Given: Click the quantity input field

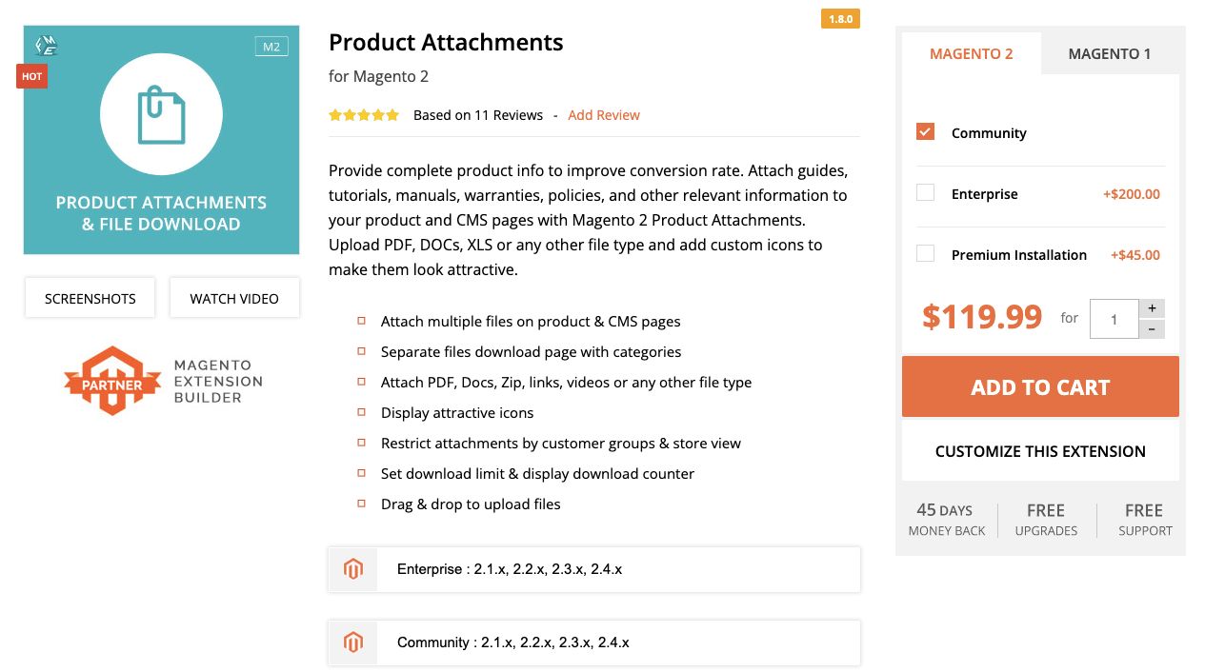Looking at the screenshot, I should point(1114,319).
